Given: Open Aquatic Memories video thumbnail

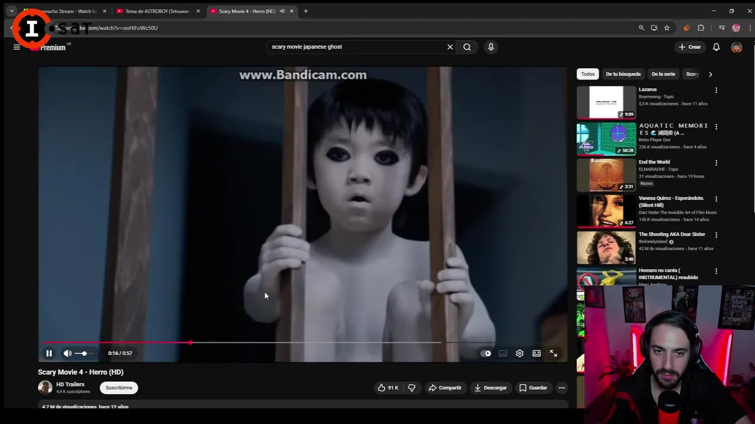Looking at the screenshot, I should (x=606, y=139).
